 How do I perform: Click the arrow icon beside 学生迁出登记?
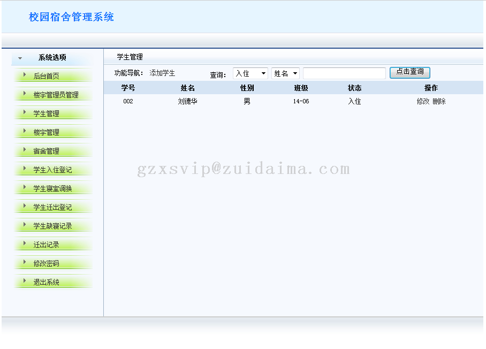pos(25,206)
